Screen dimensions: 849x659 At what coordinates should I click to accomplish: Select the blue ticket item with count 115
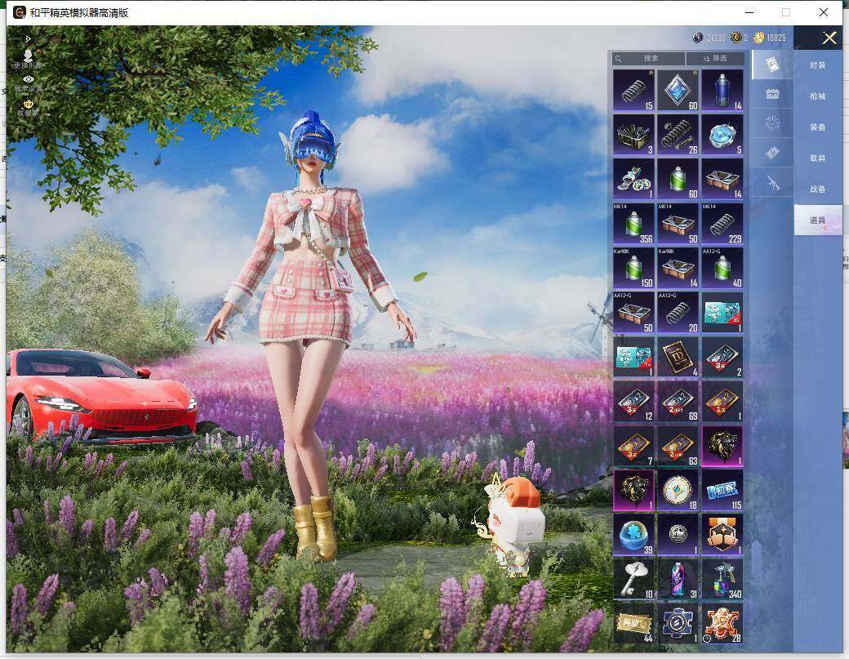tap(722, 490)
